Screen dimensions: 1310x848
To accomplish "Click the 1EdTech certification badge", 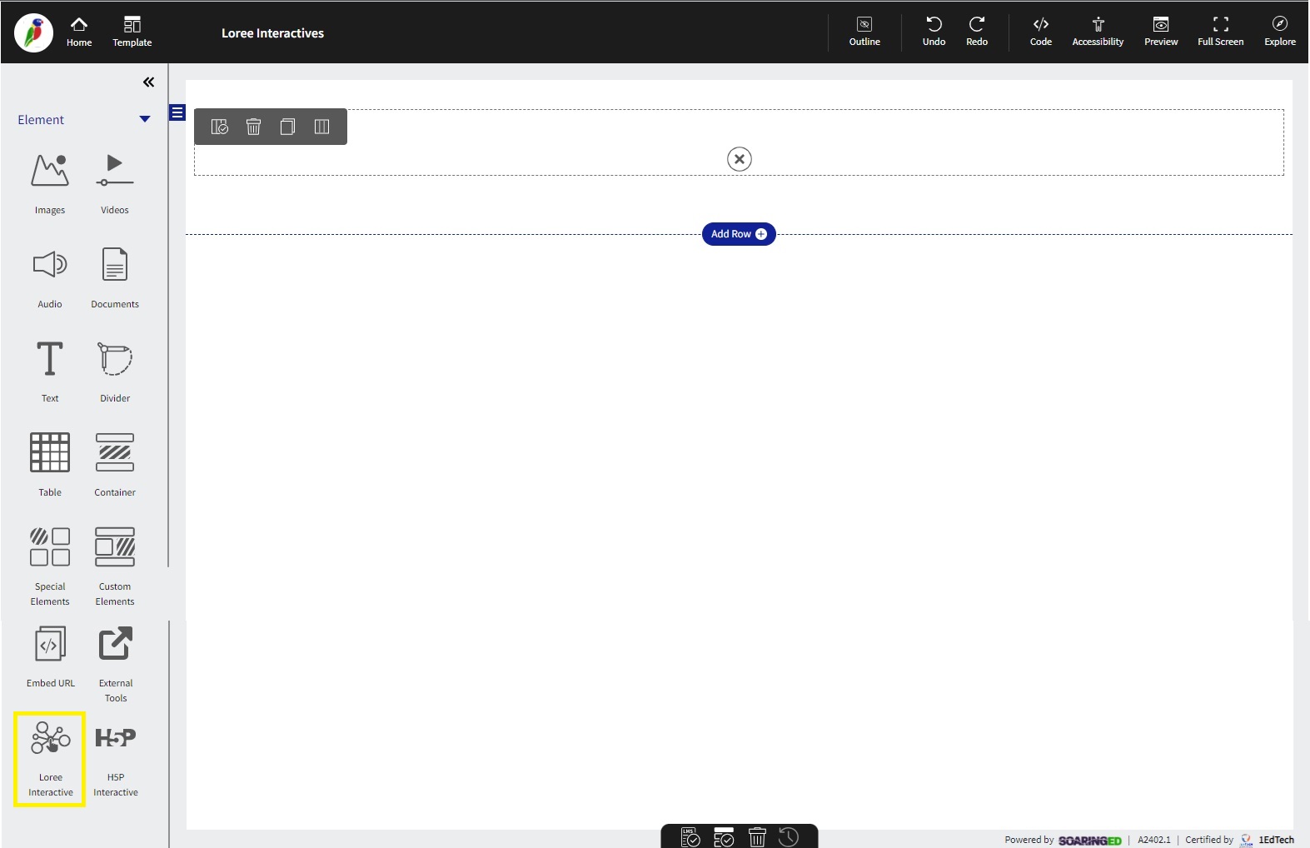I will [x=1268, y=840].
